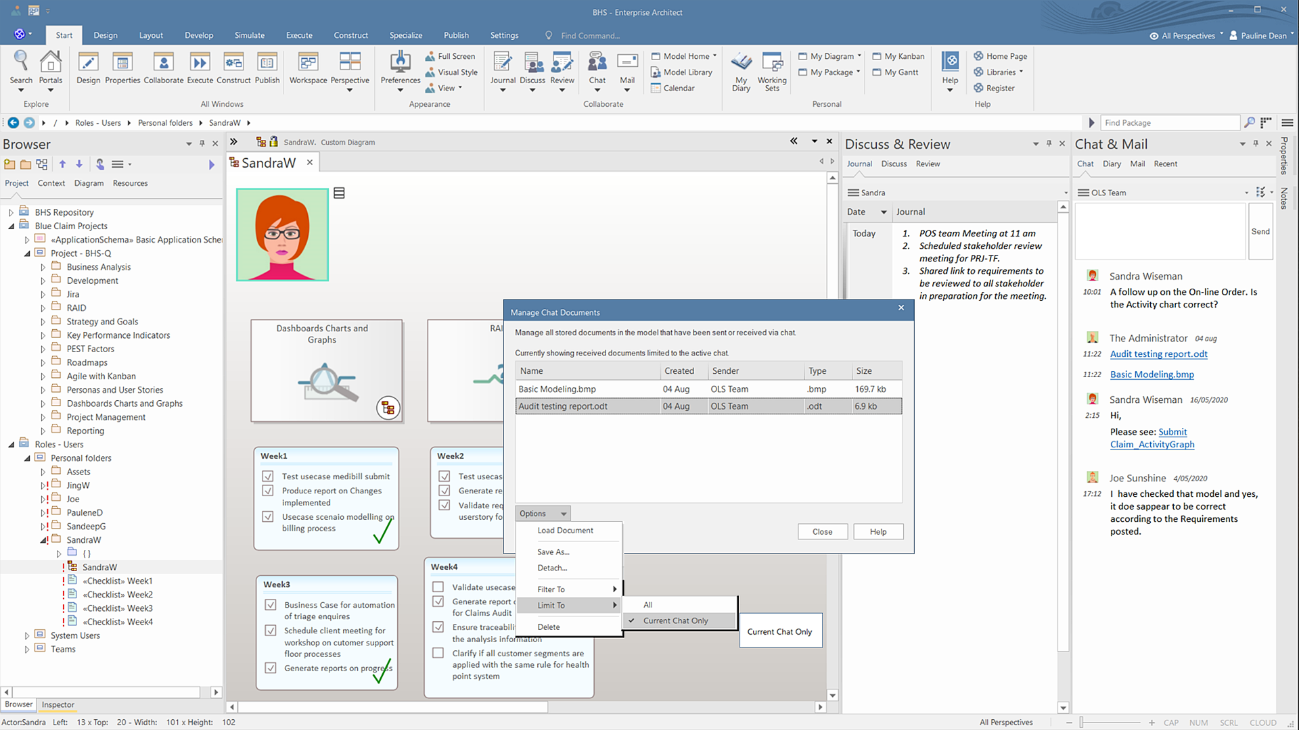Screen dimensions: 1299x730
Task: Open the Options dropdown in dialog
Action: (542, 514)
